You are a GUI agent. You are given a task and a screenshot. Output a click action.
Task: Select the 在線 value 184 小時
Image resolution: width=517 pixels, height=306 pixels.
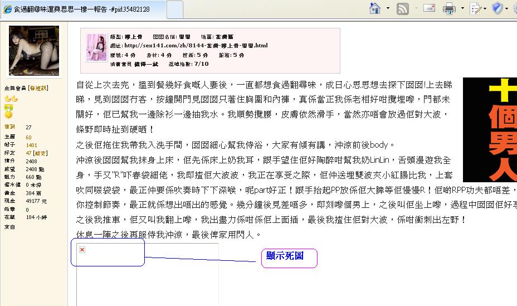pos(36,217)
